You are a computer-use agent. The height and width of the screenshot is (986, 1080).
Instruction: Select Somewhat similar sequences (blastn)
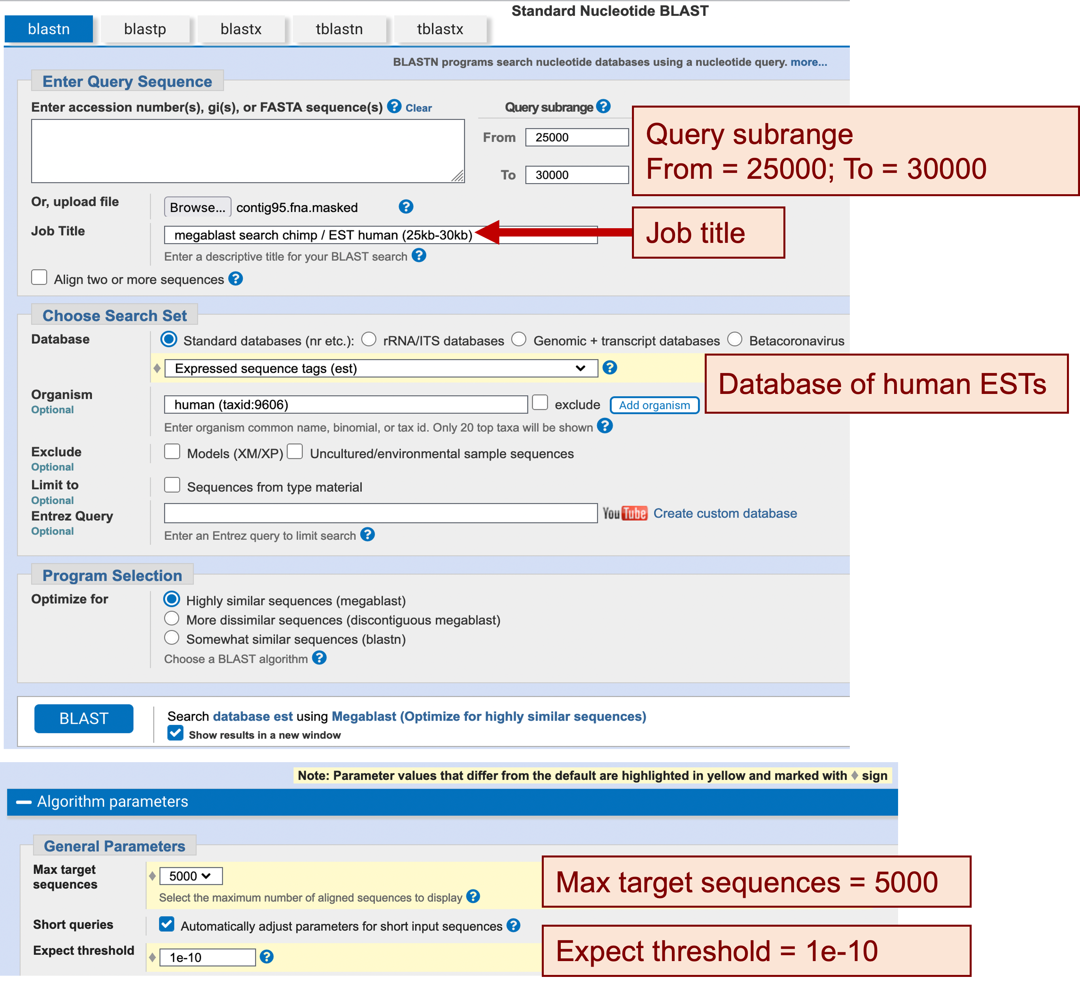(171, 638)
